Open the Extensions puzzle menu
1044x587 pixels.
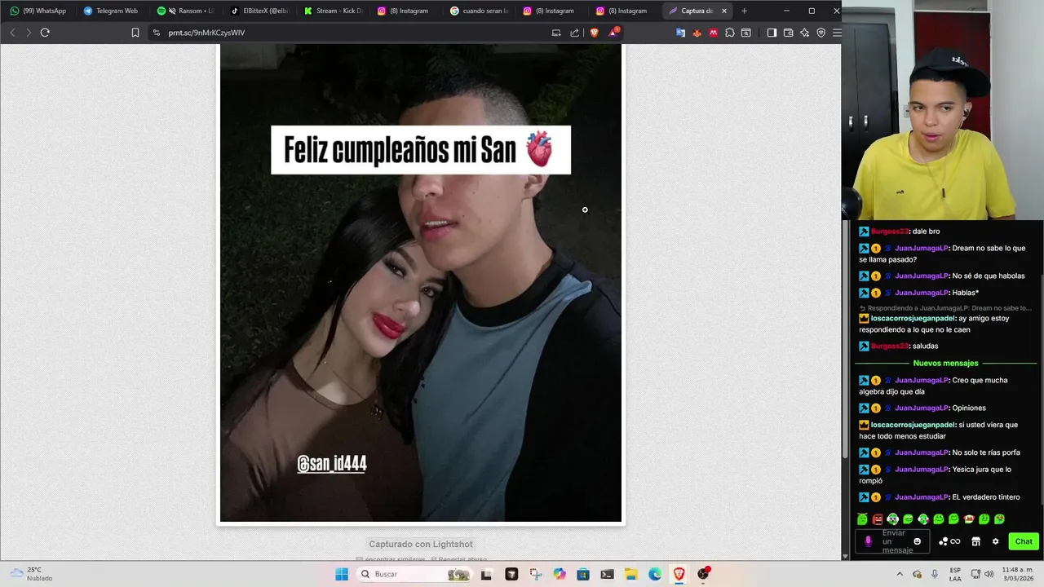click(x=729, y=33)
